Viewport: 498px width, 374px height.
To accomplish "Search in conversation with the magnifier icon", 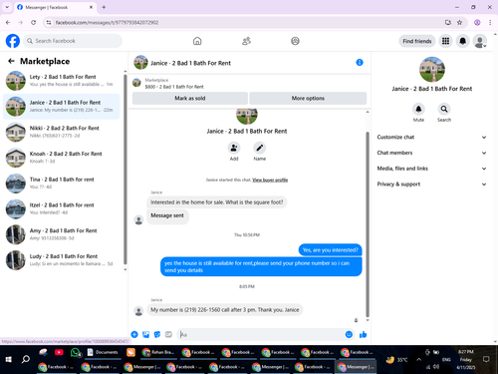I will pos(444,109).
